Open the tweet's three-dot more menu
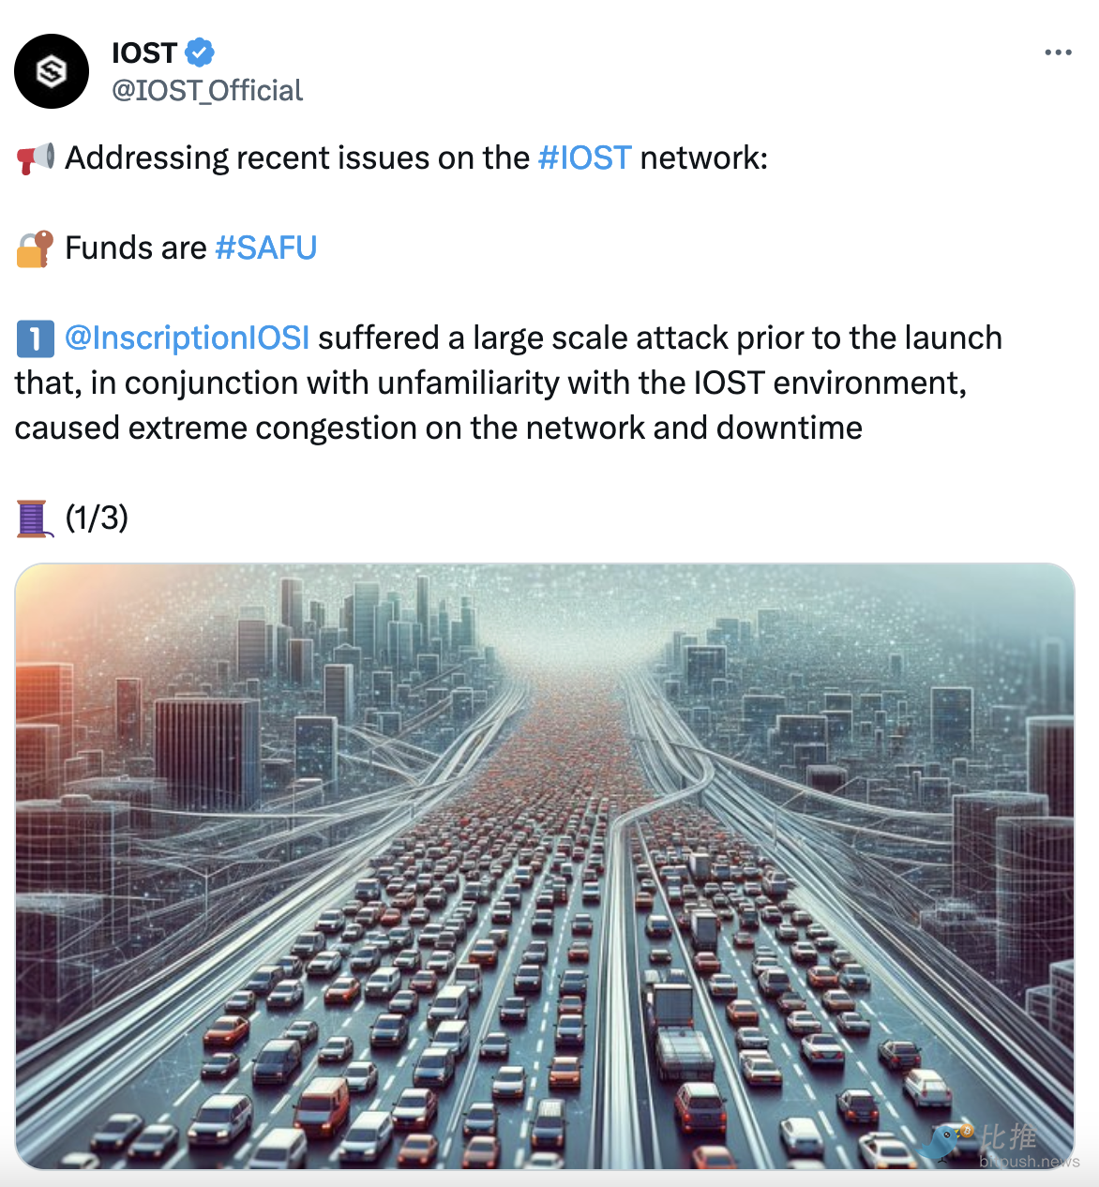The image size is (1099, 1187). 1058,53
